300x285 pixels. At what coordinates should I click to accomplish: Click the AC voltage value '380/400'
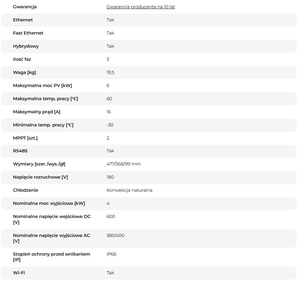(x=115, y=236)
